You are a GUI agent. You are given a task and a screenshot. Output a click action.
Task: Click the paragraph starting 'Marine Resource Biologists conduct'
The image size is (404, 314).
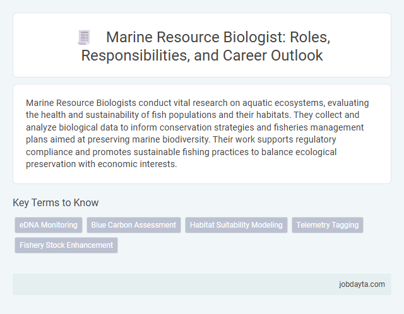pos(198,133)
